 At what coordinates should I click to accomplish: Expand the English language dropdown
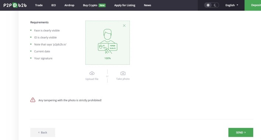point(232,5)
